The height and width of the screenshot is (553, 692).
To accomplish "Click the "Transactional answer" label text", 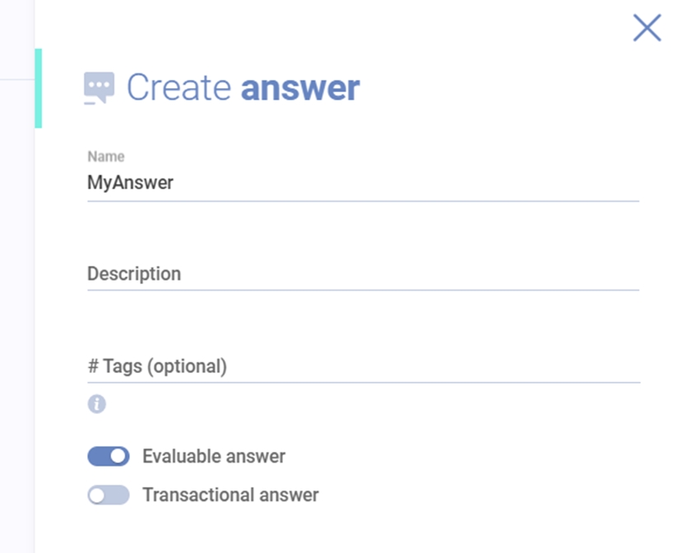I will (230, 495).
